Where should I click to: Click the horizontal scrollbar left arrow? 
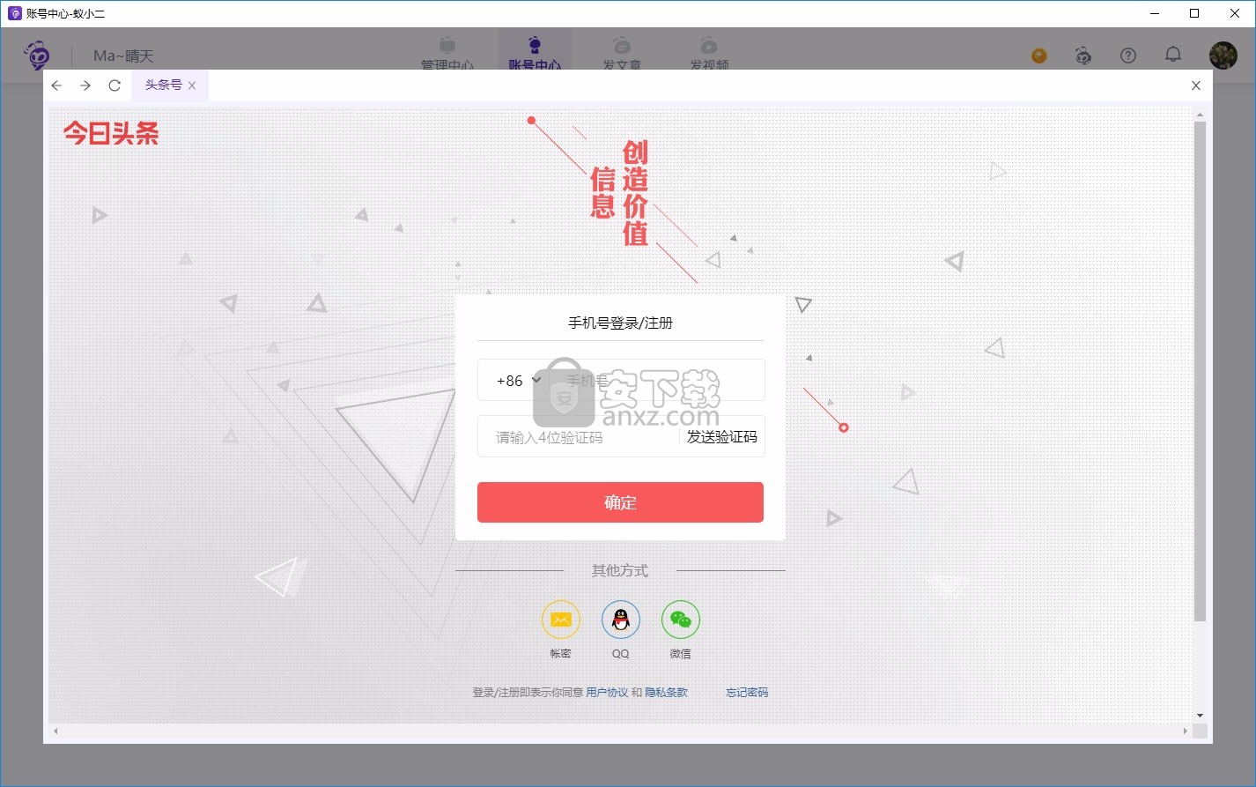55,731
